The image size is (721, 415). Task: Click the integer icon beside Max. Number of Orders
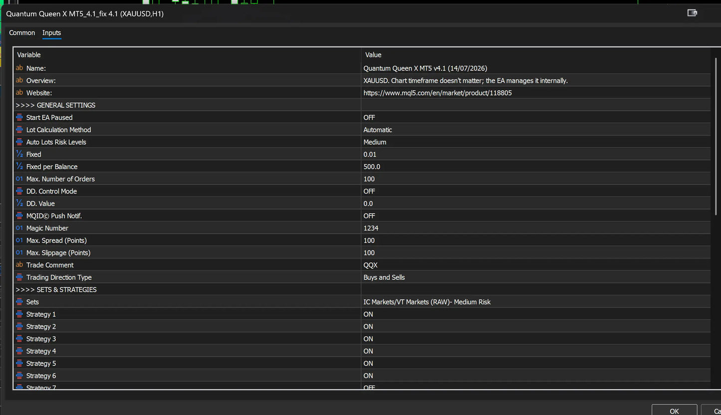click(x=19, y=179)
